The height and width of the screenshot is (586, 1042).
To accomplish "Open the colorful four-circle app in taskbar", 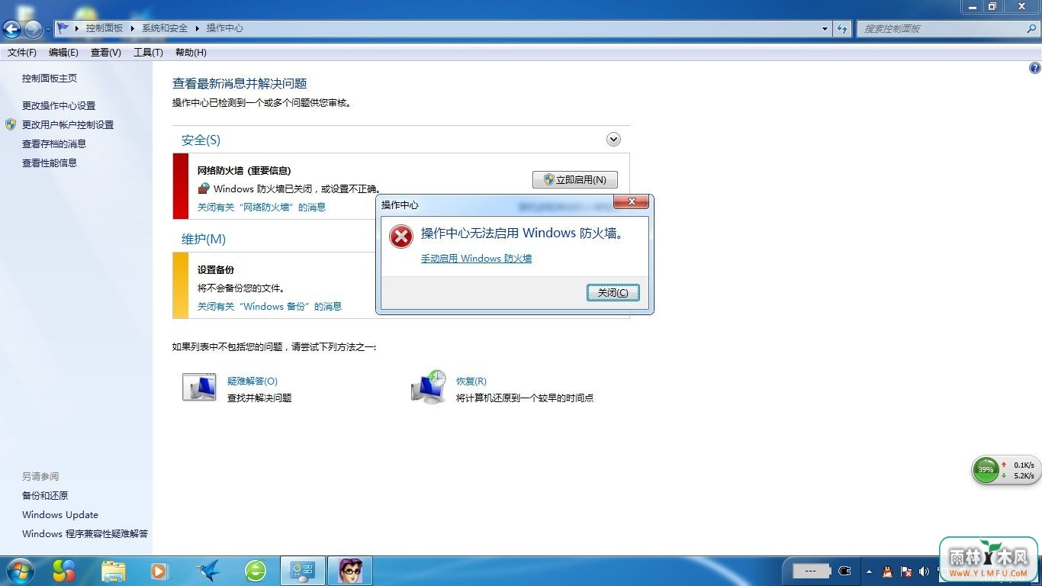I will point(64,571).
